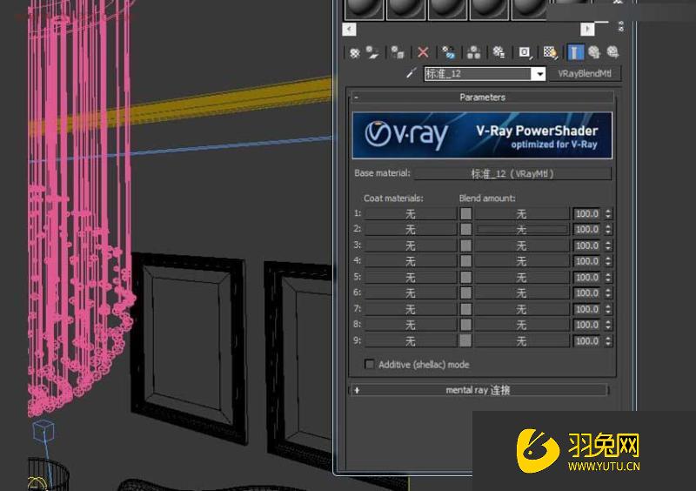Click the spinner arrows for row 7 amount
This screenshot has width=696, height=491.
point(608,309)
